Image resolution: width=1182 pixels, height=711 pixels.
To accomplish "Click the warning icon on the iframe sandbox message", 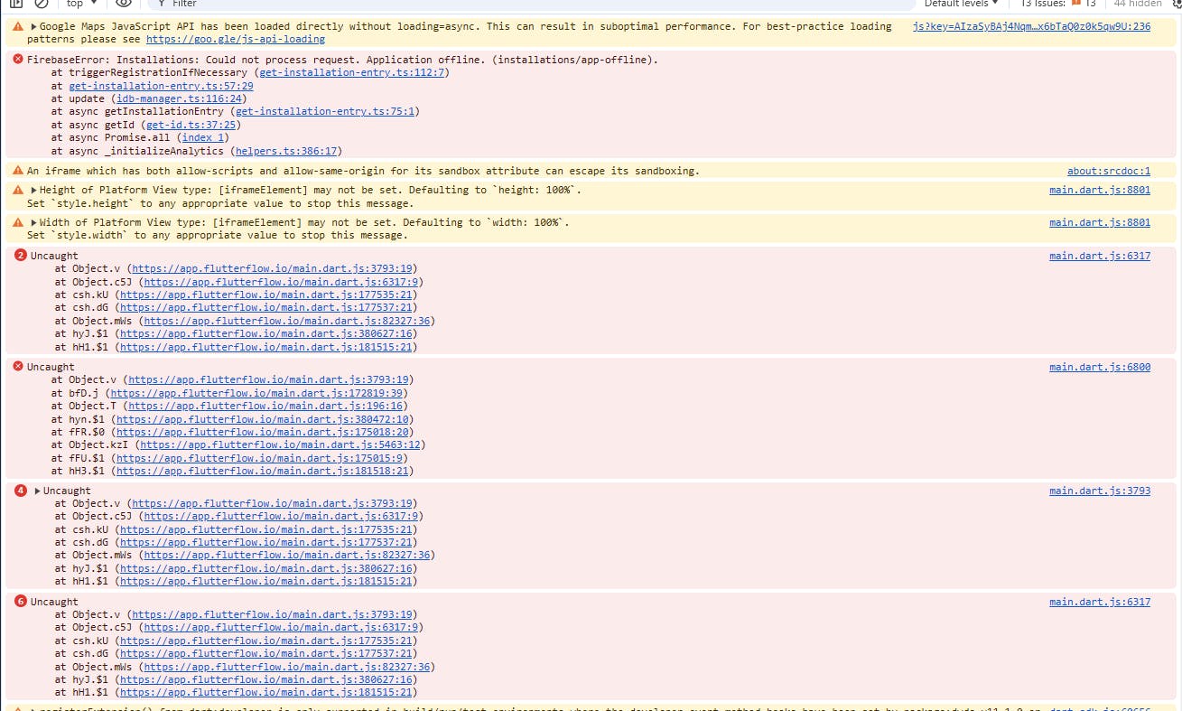I will [18, 170].
